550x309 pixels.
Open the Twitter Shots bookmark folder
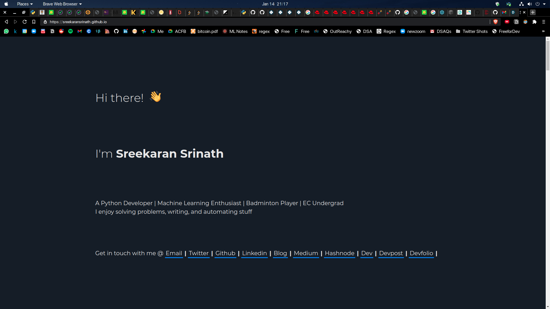pyautogui.click(x=472, y=31)
